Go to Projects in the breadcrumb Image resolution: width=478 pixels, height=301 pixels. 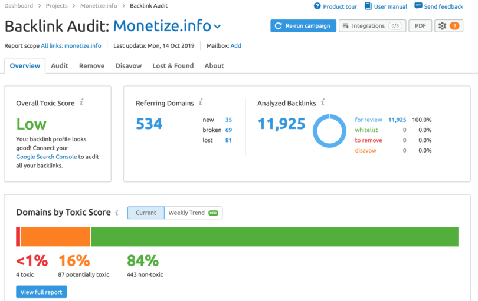[57, 6]
